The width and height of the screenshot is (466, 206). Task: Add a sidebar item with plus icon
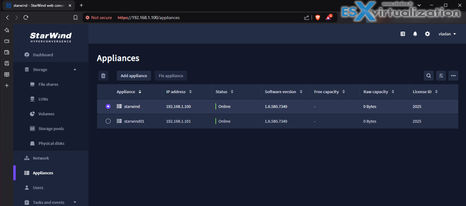point(7,85)
